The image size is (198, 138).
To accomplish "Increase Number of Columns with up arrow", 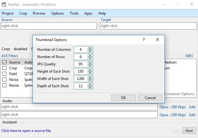I will click(90, 48).
